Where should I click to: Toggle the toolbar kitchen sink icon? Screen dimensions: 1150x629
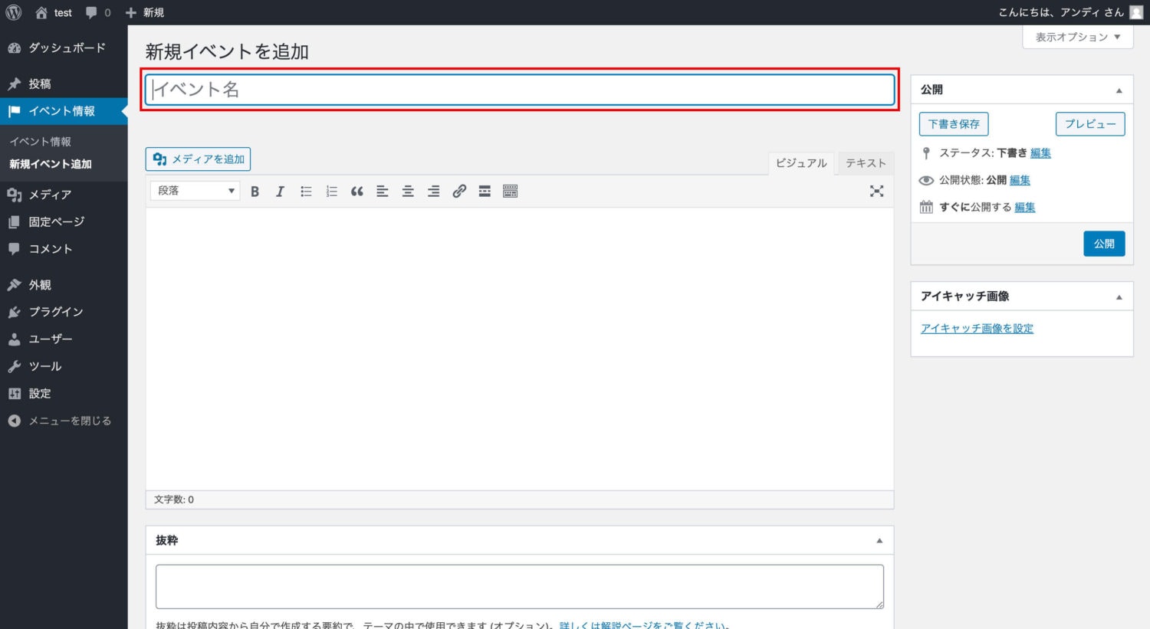(510, 192)
